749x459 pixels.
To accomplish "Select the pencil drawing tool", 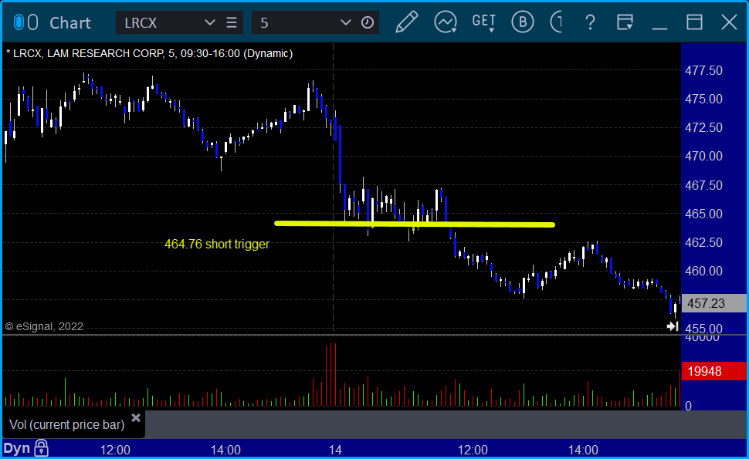I will point(407,22).
